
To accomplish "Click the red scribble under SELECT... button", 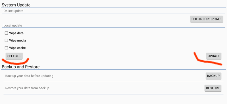I will 15,61.
